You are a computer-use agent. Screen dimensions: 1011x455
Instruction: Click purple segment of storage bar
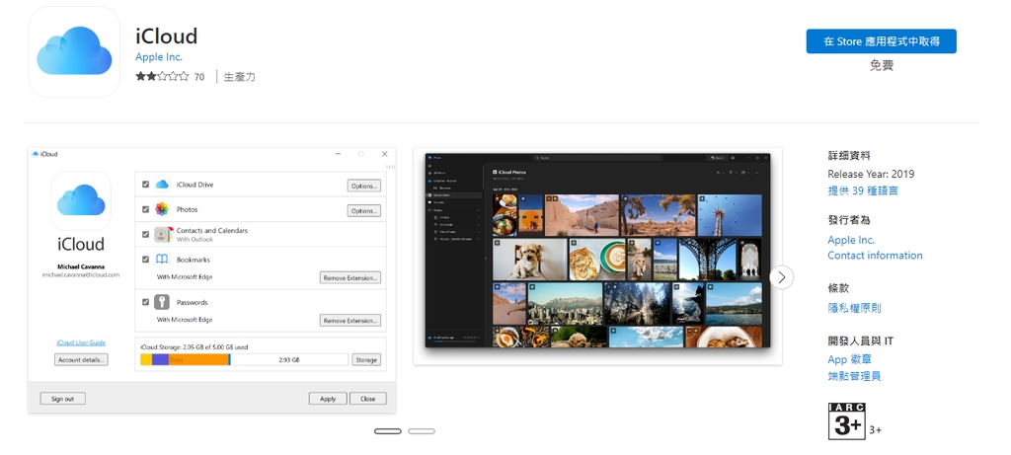160,359
